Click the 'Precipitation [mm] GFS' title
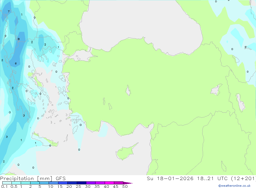 click(33, 179)
